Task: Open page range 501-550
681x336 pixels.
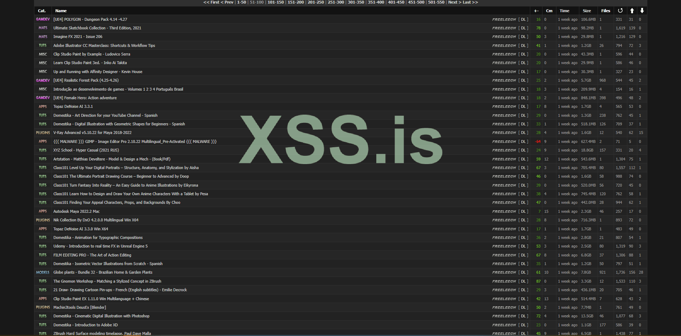Action: tap(436, 2)
